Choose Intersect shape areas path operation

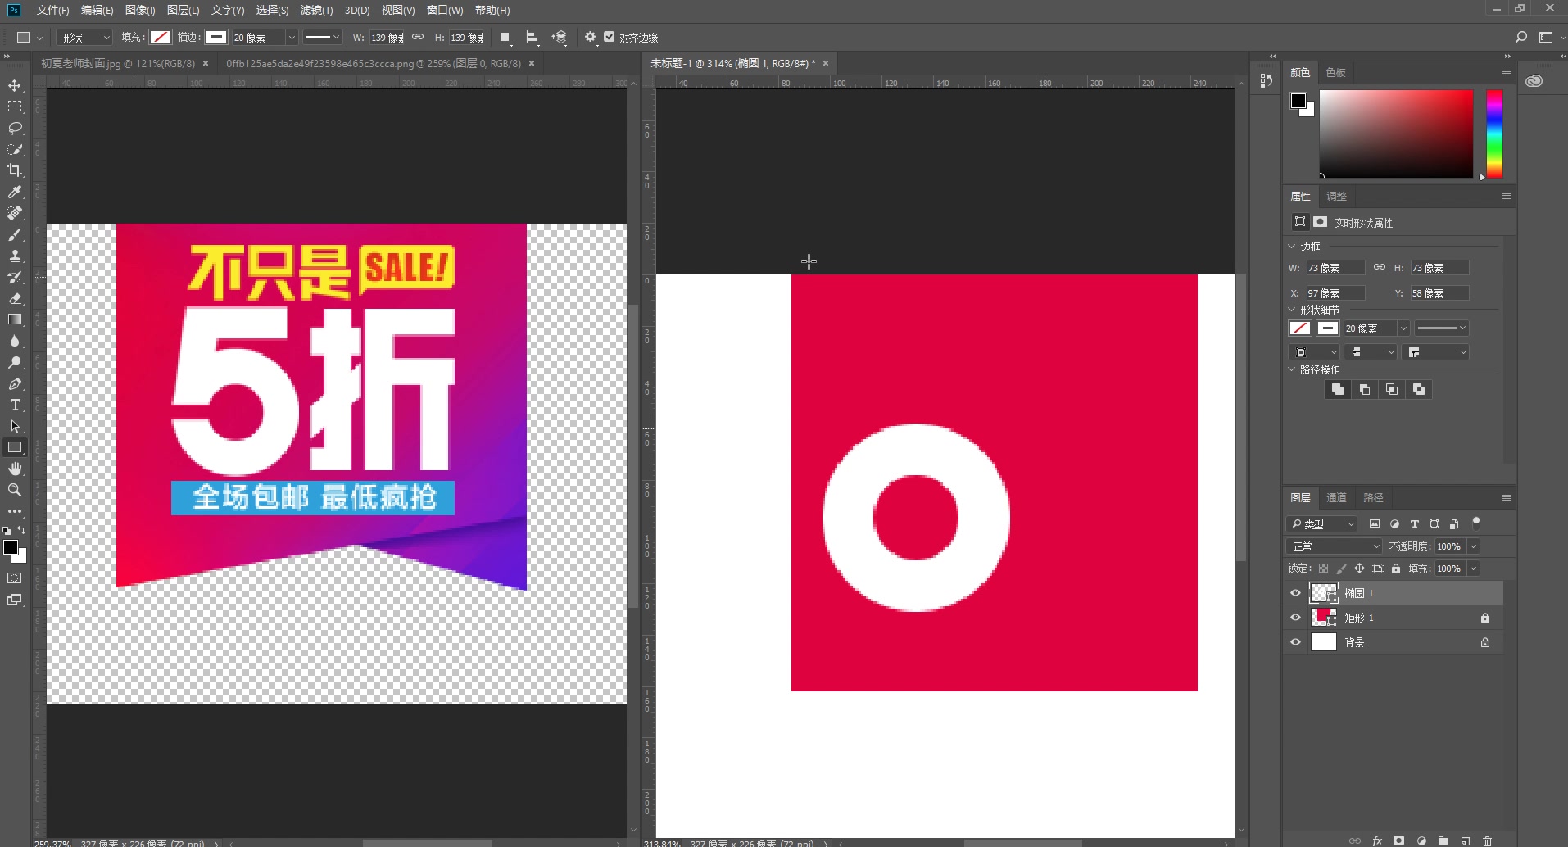point(1392,390)
